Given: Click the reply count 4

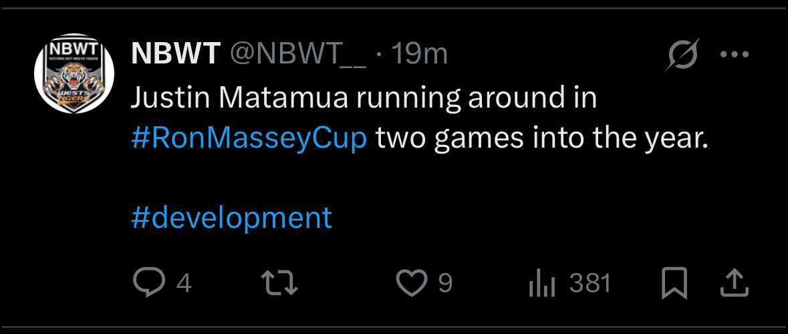Looking at the screenshot, I should point(184,284).
